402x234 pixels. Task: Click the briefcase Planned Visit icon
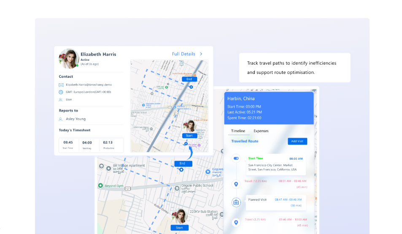236,202
